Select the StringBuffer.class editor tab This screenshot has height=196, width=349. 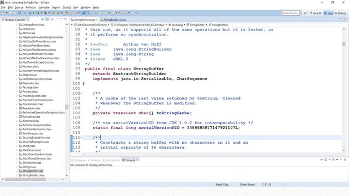85,20
